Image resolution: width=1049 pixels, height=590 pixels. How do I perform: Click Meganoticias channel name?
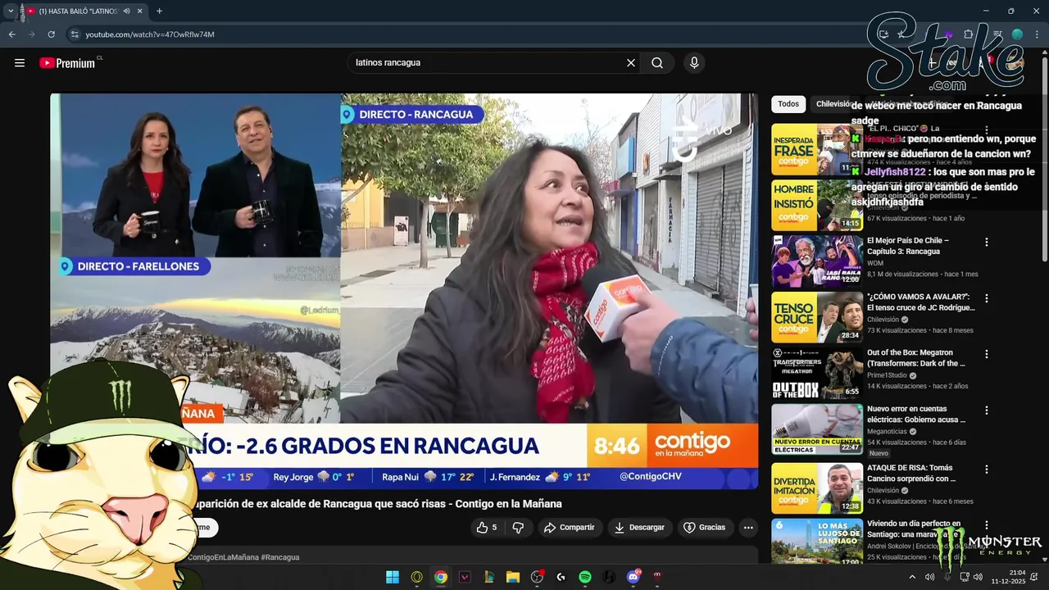(x=888, y=431)
